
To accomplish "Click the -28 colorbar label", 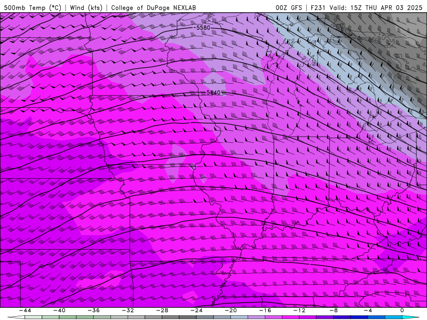I will 162,310.
